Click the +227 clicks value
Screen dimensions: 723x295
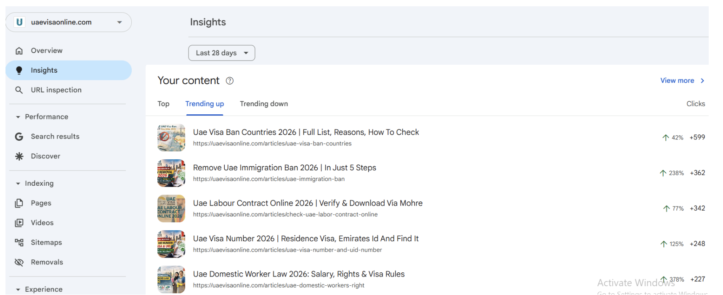click(698, 279)
